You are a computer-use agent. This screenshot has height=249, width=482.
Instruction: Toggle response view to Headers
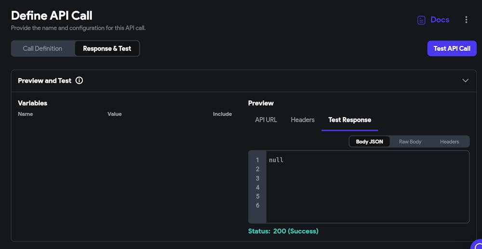click(449, 142)
